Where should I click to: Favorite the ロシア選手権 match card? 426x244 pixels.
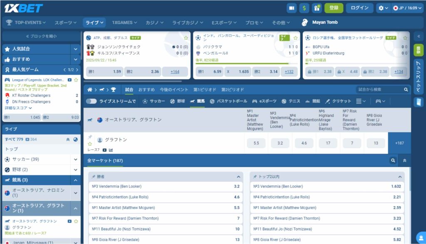(x=405, y=38)
